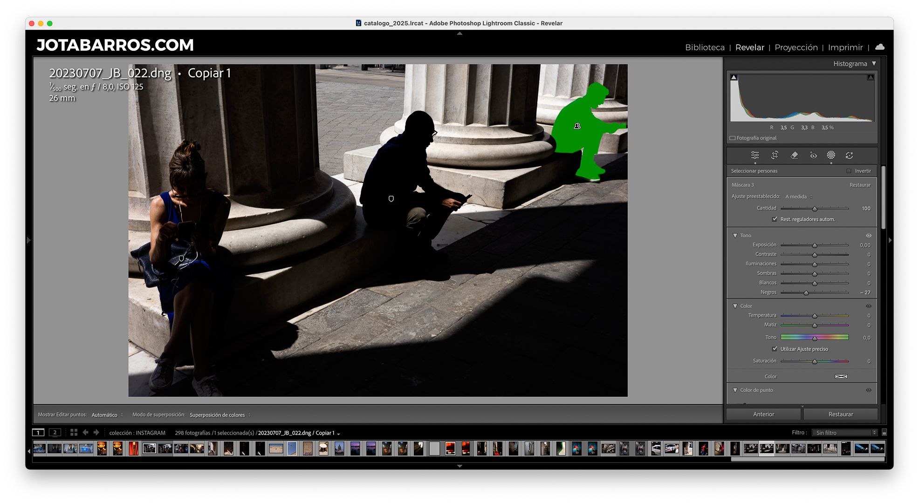Switch to the Biblioteca module
919x503 pixels.
pyautogui.click(x=705, y=47)
